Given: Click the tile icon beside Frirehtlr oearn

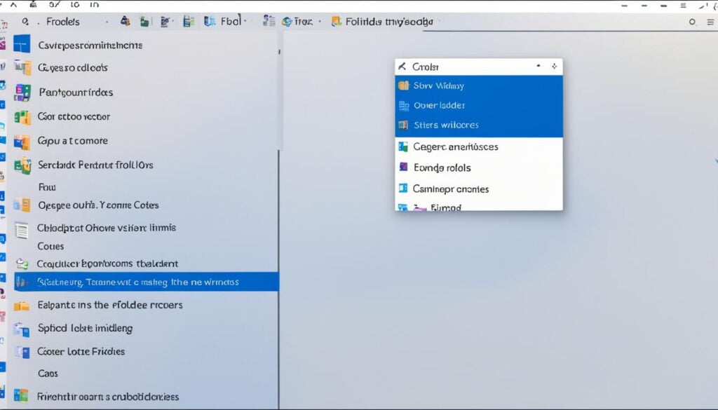Looking at the screenshot, I should click(20, 395).
